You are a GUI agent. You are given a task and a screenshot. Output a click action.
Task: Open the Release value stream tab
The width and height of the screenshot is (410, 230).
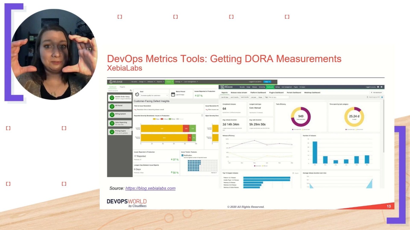click(x=239, y=92)
